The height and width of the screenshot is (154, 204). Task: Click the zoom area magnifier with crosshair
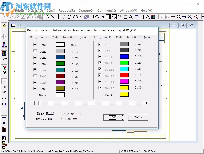(x=173, y=17)
